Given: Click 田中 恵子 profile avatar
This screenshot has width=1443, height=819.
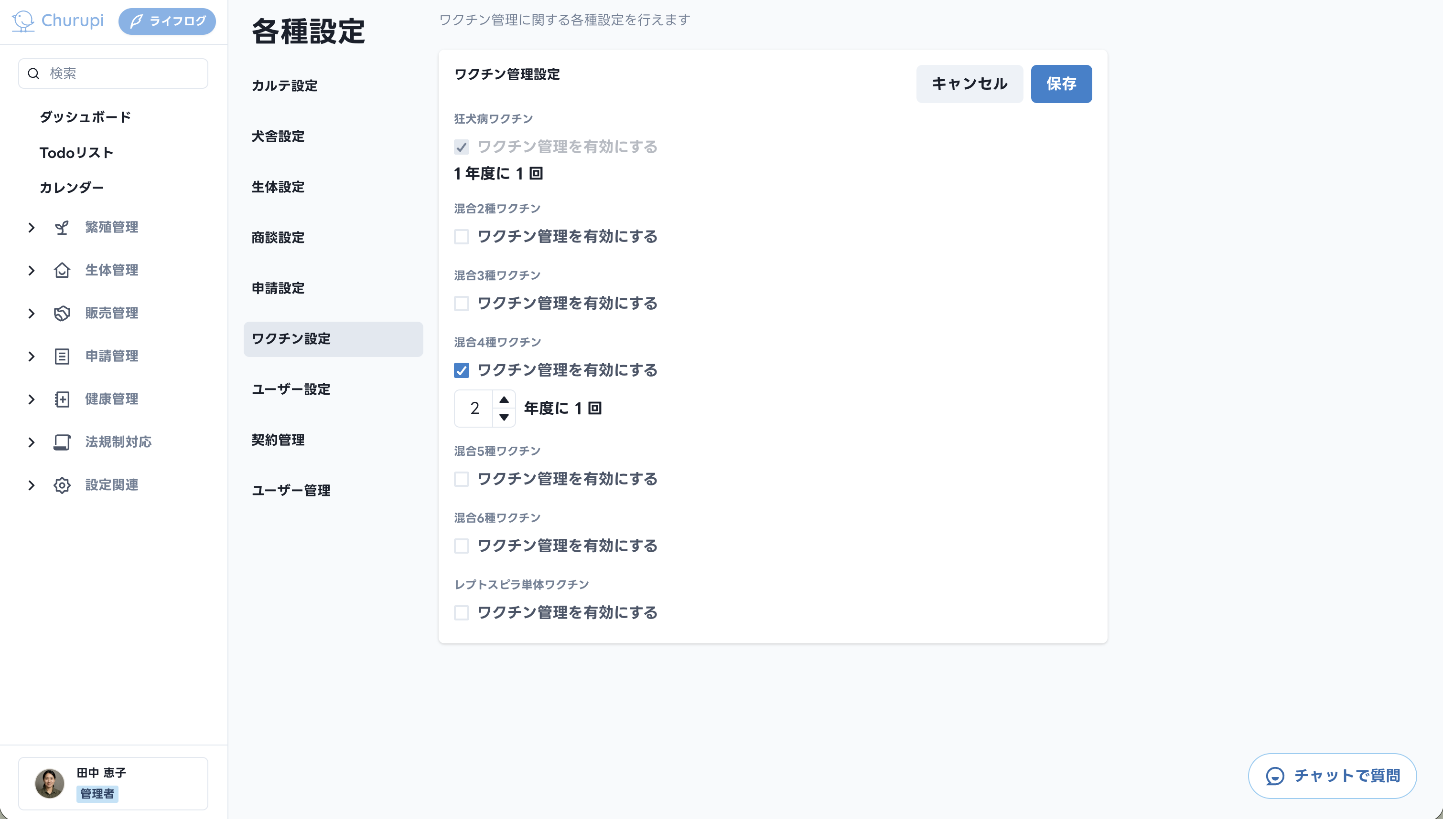Looking at the screenshot, I should point(50,784).
